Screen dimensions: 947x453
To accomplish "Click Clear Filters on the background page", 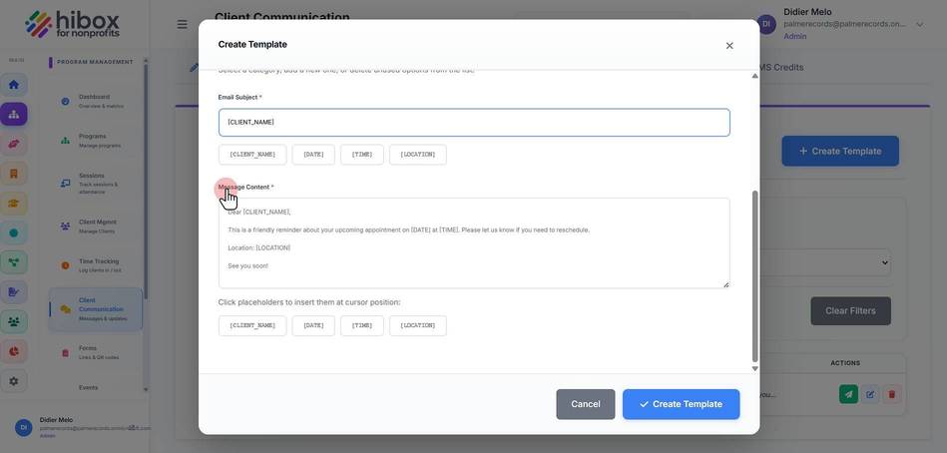I will (x=850, y=311).
